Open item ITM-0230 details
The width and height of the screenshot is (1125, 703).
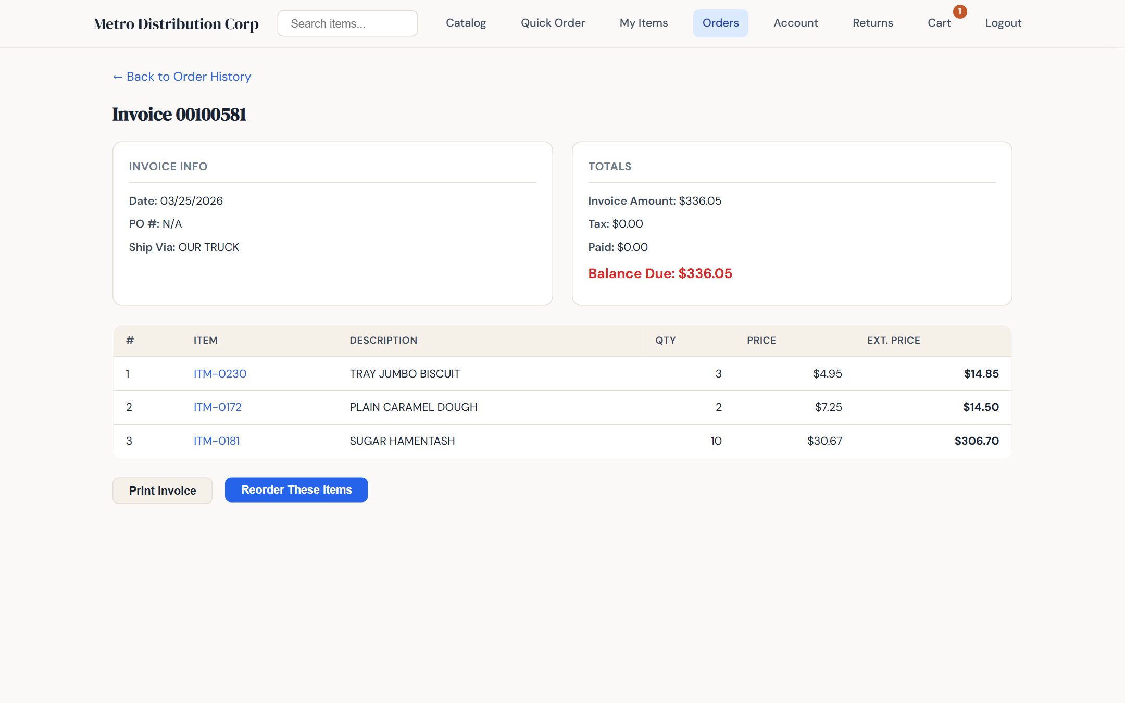pos(219,373)
